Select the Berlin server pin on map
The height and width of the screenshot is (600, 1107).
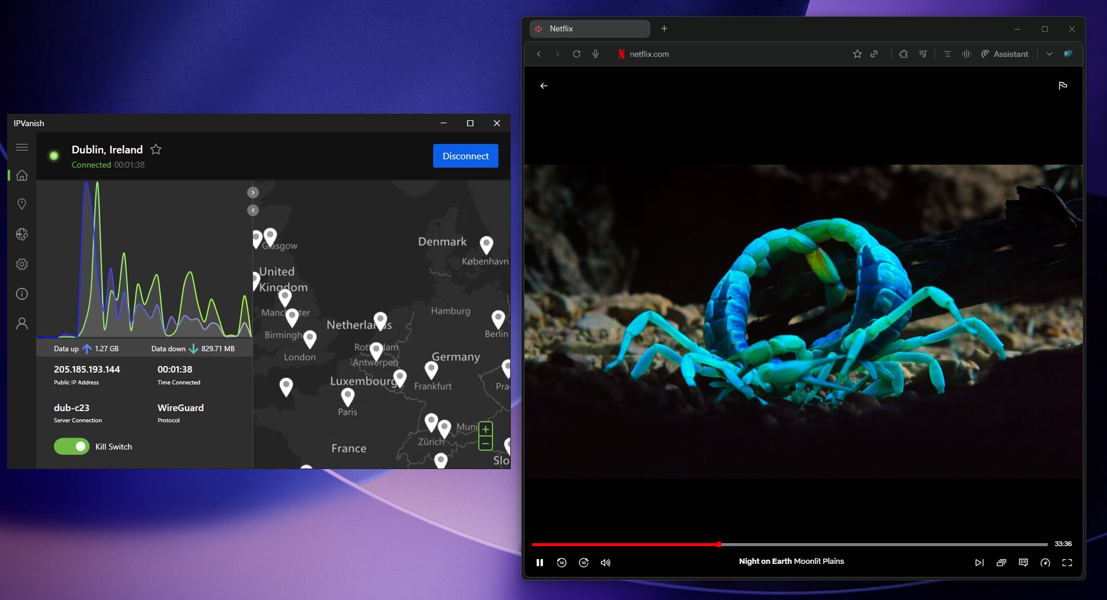click(x=498, y=319)
